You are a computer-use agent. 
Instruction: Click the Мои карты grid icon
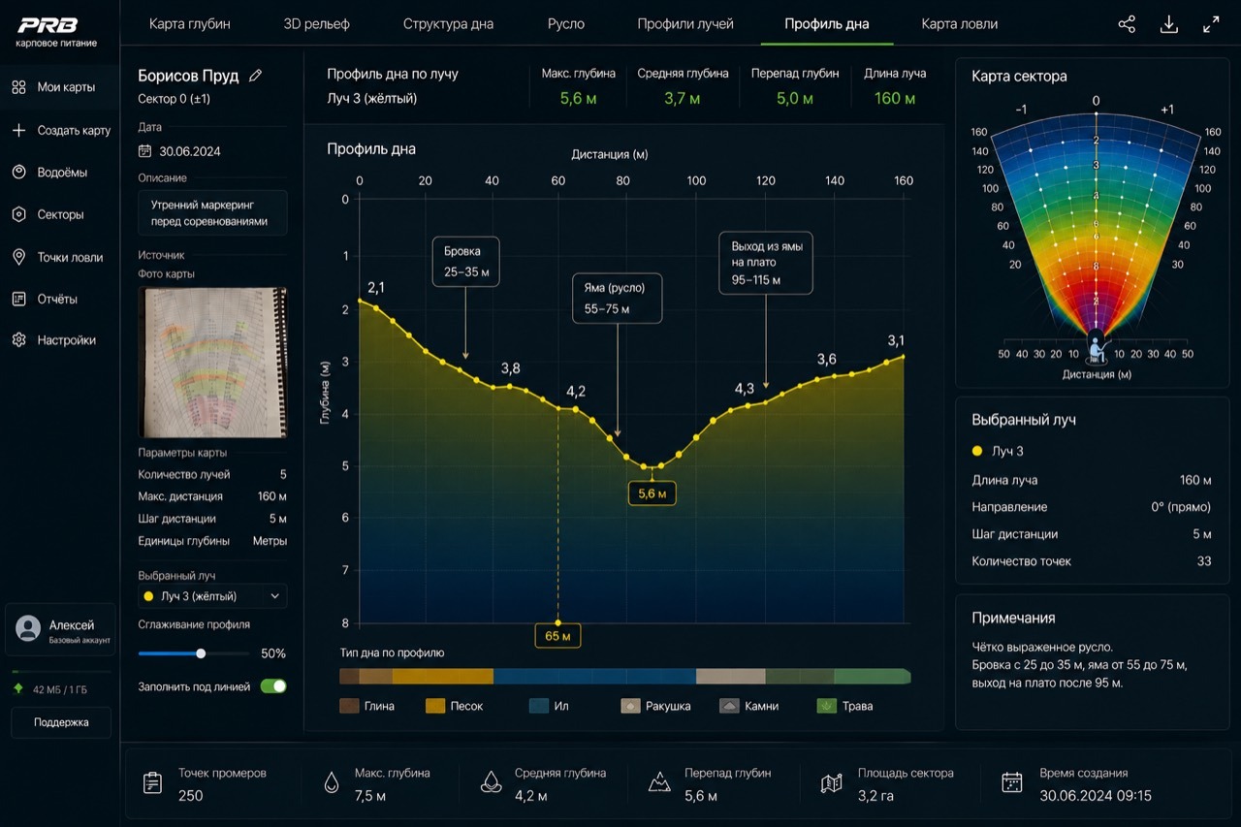pyautogui.click(x=18, y=87)
